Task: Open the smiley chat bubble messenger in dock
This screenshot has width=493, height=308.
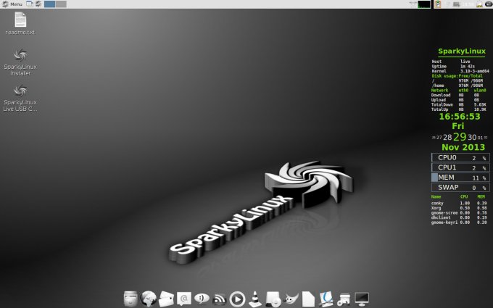Action: click(202, 299)
